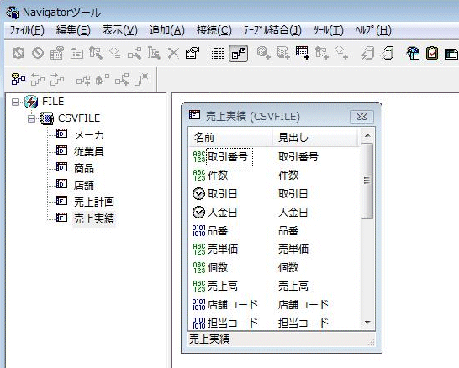Select 取引番号 in the 名前 column
This screenshot has height=368, width=459.
tap(228, 157)
